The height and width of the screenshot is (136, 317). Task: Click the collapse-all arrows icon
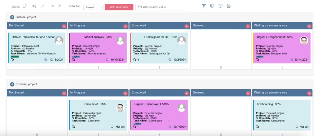43,6
